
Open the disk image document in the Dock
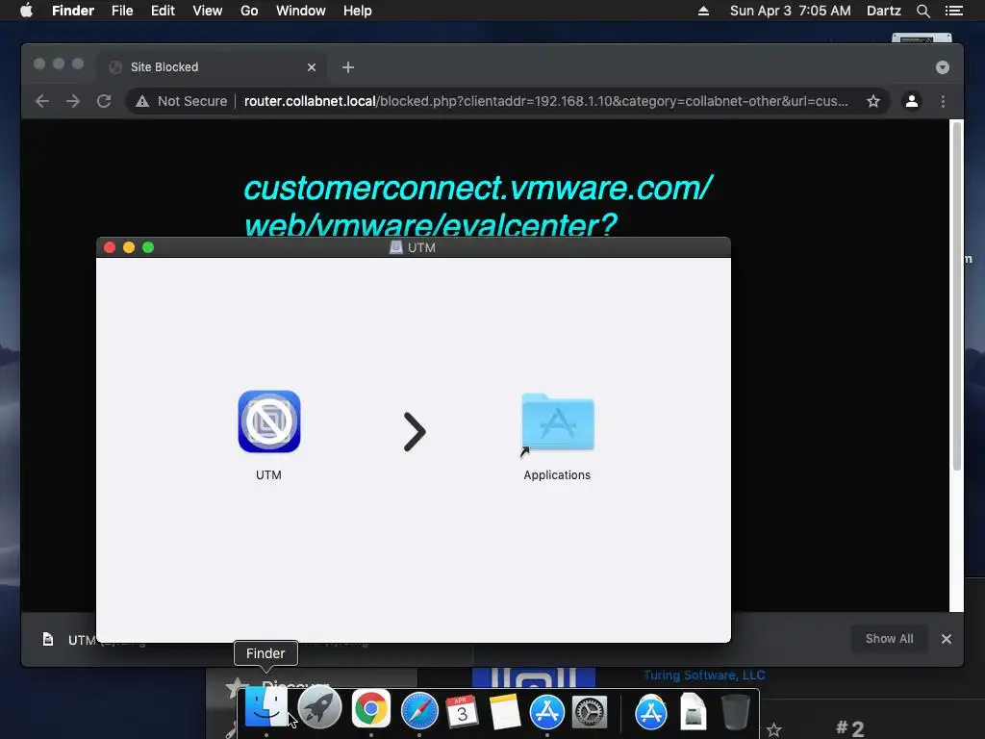693,711
